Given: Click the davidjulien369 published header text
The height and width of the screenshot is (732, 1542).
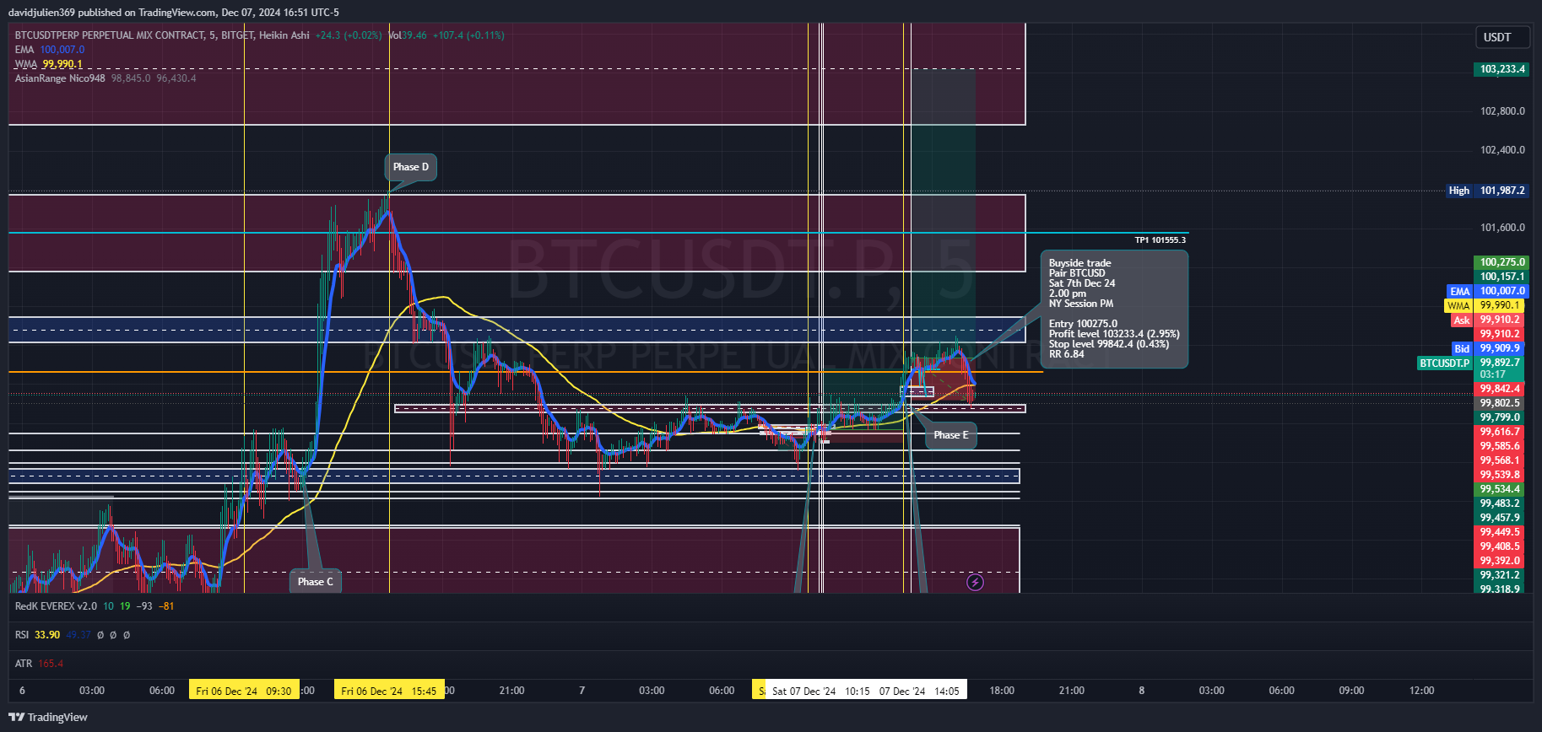Looking at the screenshot, I should (174, 13).
